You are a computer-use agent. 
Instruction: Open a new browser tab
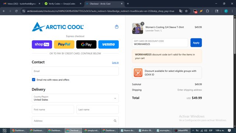128,4
